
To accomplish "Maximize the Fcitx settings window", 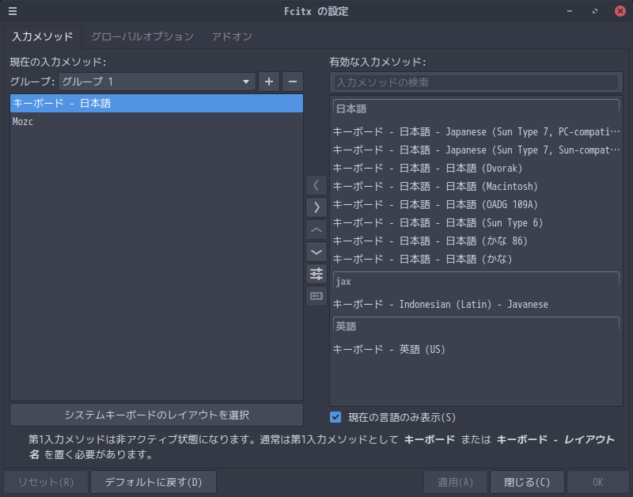I will [x=595, y=11].
